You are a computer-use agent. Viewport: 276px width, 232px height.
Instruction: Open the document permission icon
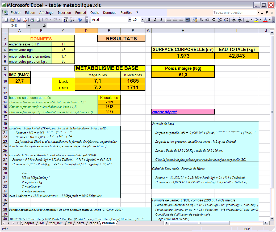(x=25, y=20)
